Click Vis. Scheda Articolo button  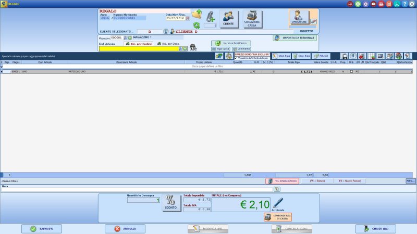click(282, 181)
